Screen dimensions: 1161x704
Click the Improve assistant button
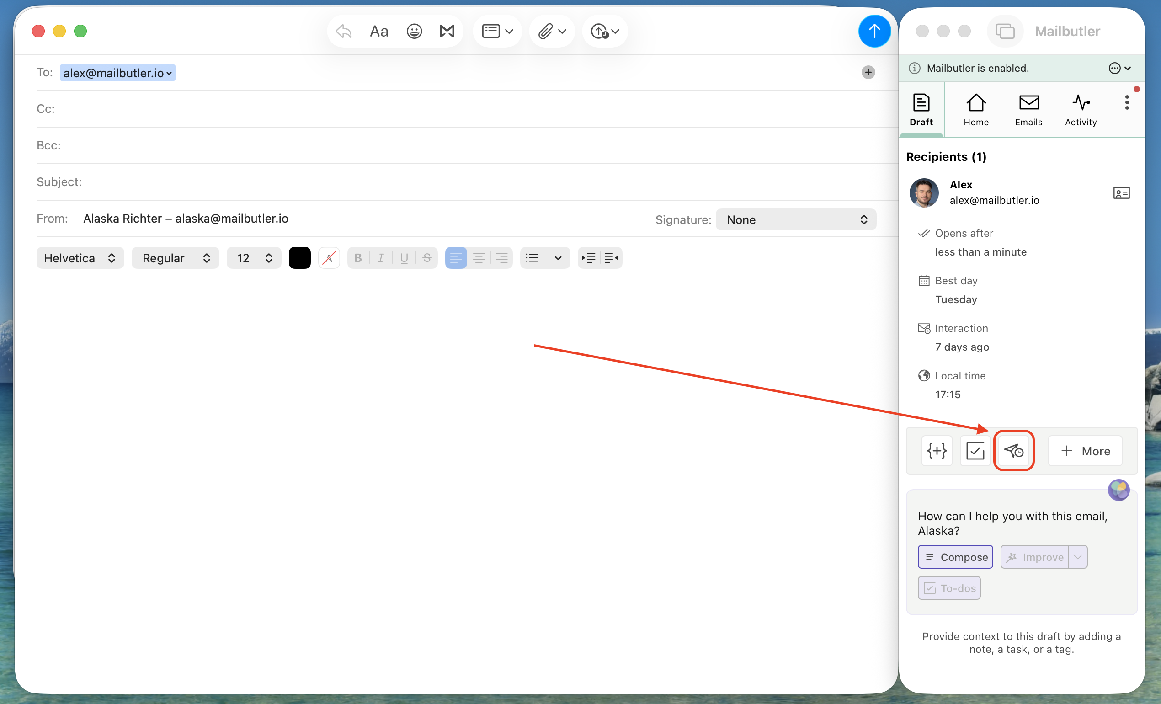click(x=1034, y=557)
